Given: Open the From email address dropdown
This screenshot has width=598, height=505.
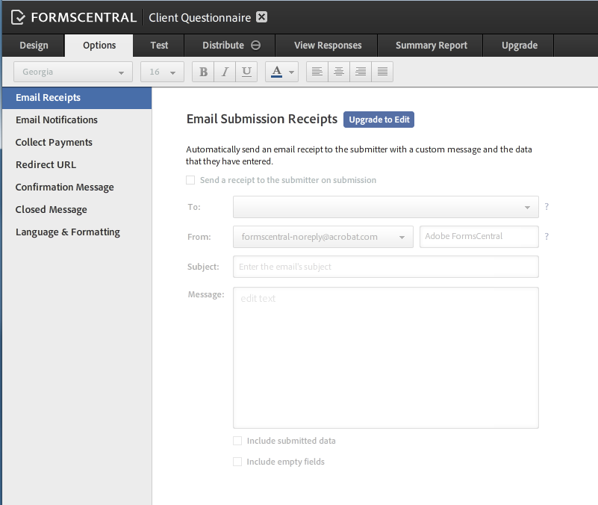Looking at the screenshot, I should click(x=323, y=237).
